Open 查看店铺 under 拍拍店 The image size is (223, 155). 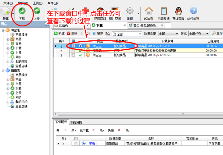click(x=21, y=106)
